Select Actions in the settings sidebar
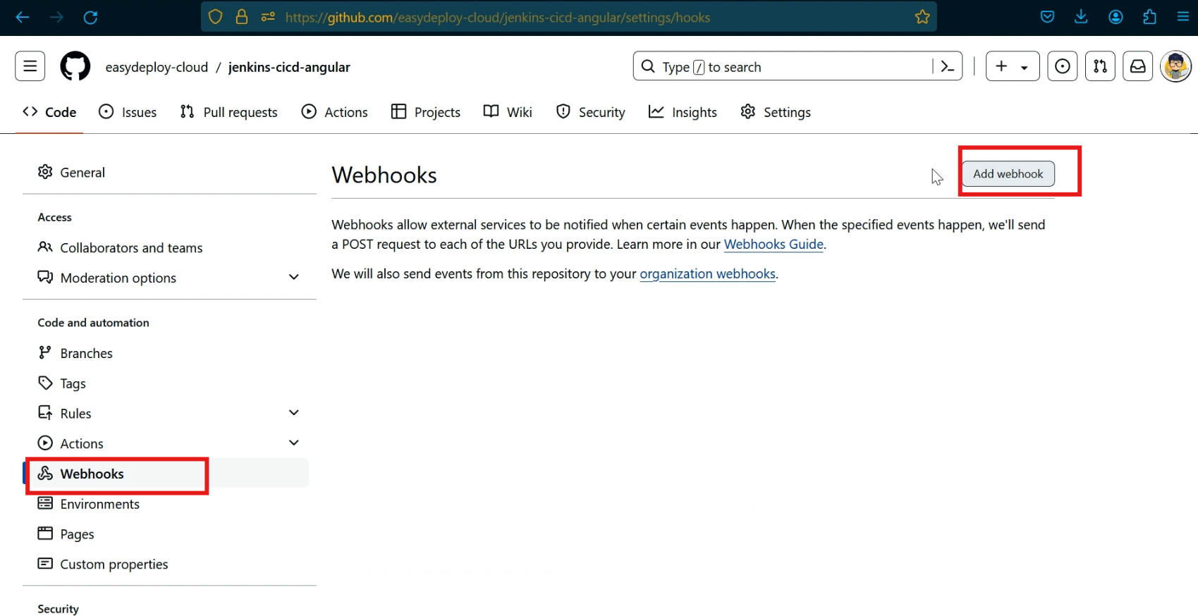Viewport: 1198px width, 616px height. 82,444
